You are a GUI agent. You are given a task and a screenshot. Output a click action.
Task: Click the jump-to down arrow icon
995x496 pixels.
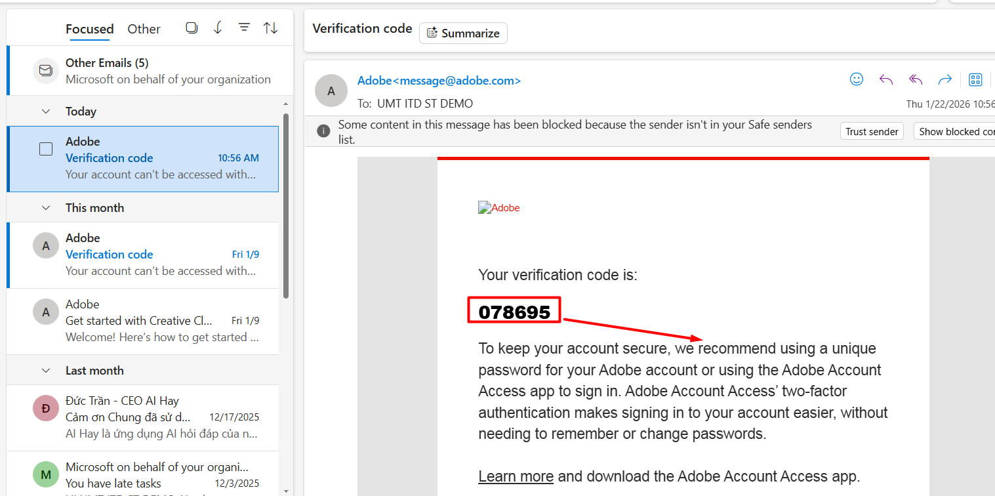[218, 28]
